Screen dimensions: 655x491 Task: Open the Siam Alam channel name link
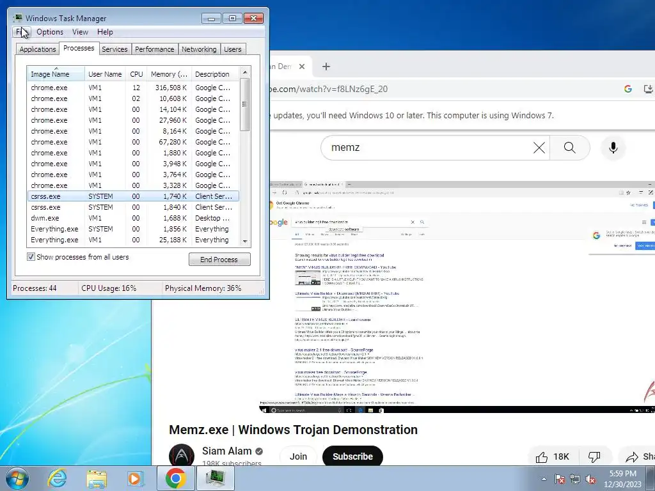point(227,451)
